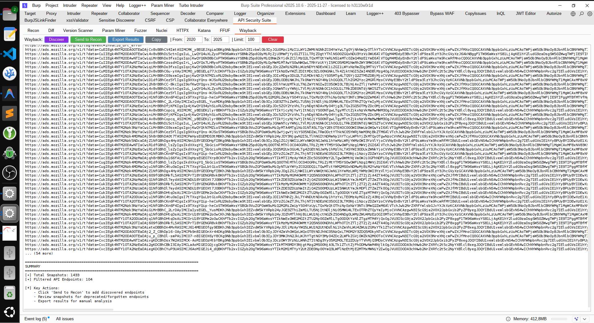The image size is (594, 323).
Task: Open the Collaborator Everywhere tab
Action: [206, 20]
